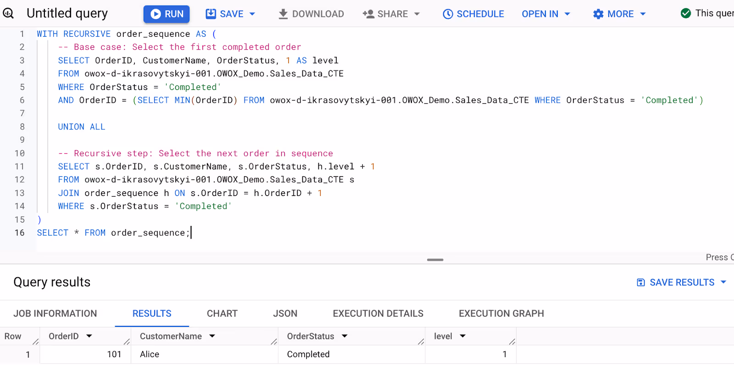
Task: Open the CustomerName column dropdown
Action: [x=212, y=336]
